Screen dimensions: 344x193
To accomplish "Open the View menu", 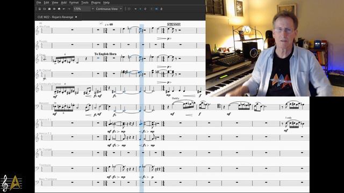I will (55, 3).
